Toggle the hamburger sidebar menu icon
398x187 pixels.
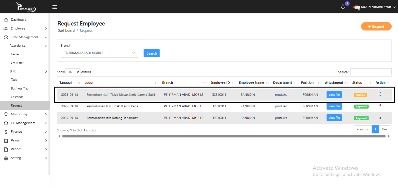(x=55, y=7)
